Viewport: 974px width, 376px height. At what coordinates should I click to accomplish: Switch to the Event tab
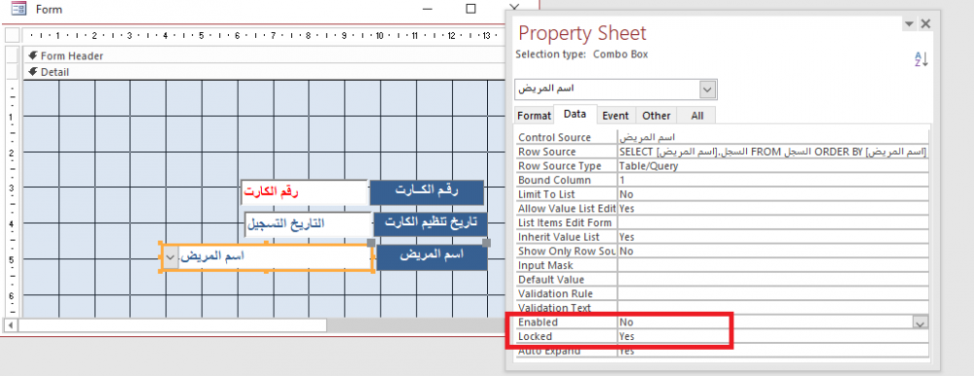point(616,116)
